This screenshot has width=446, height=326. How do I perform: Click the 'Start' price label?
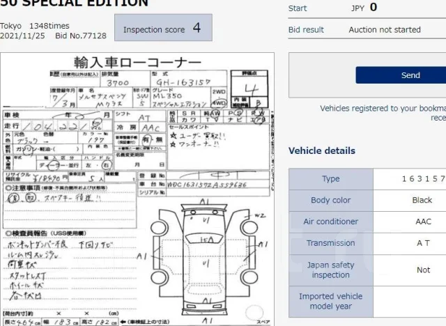[x=298, y=8]
